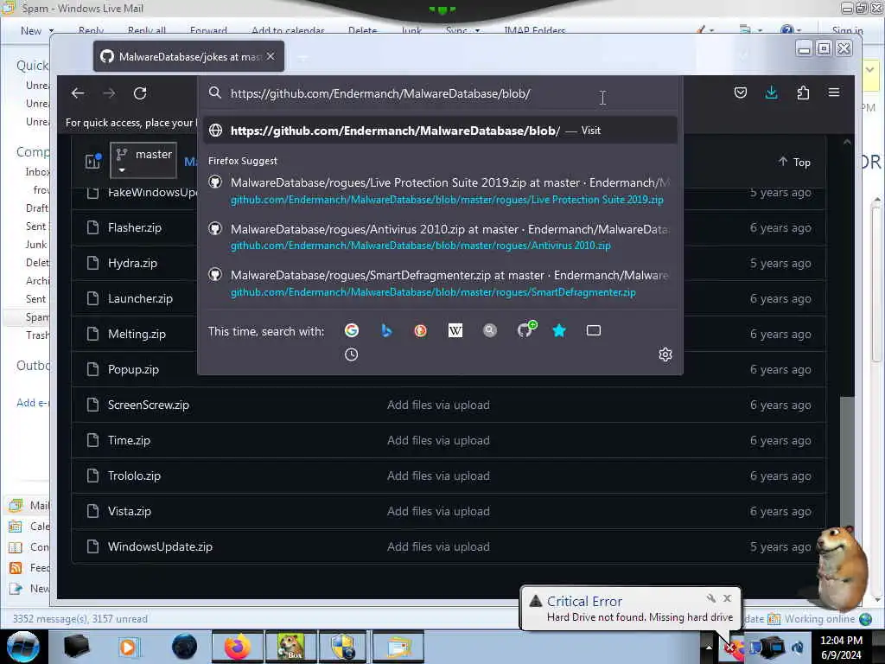Screen dimensions: 885x664
Task: Reload the page in Firefox
Action: click(140, 93)
